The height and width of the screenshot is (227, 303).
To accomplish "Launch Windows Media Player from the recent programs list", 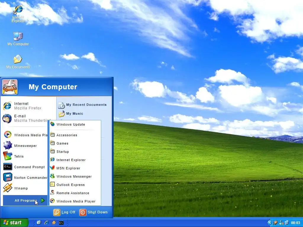I will pyautogui.click(x=25, y=135).
